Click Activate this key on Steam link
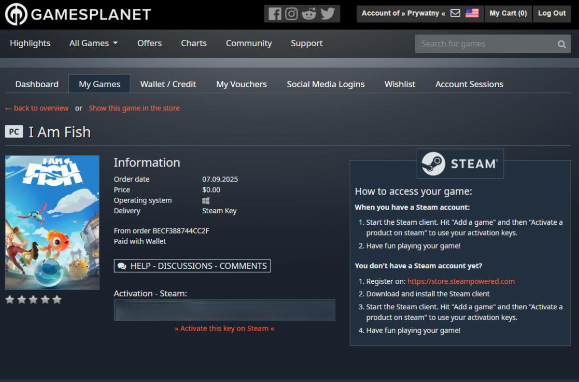The width and height of the screenshot is (579, 382). click(224, 329)
